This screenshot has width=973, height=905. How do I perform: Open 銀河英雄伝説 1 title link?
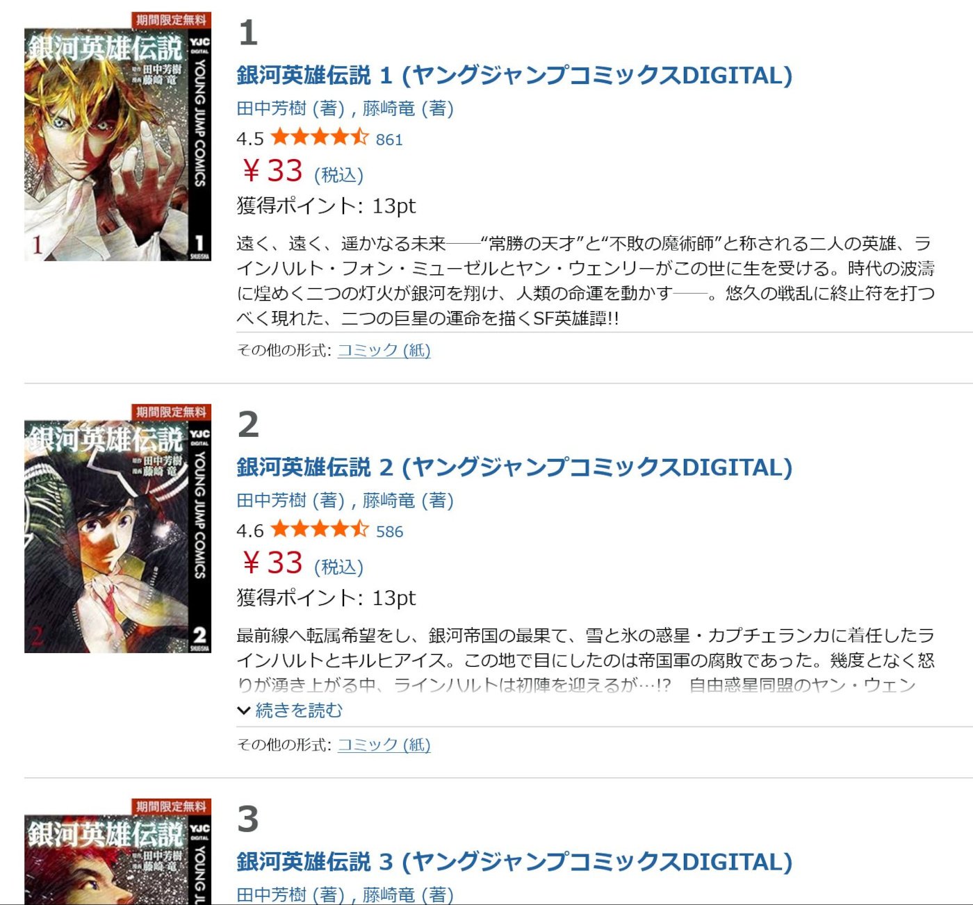514,75
